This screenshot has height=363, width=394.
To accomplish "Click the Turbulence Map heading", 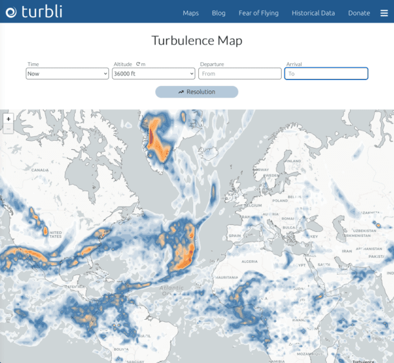I will pyautogui.click(x=197, y=41).
